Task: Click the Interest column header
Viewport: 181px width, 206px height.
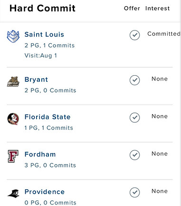Action: click(x=157, y=8)
